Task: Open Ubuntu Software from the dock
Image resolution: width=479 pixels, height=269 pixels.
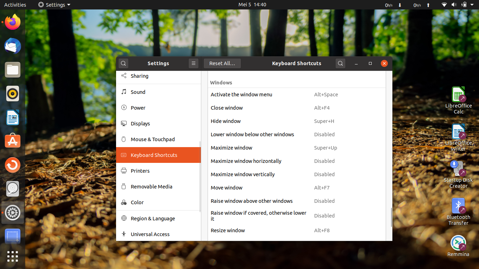Action: point(12,141)
